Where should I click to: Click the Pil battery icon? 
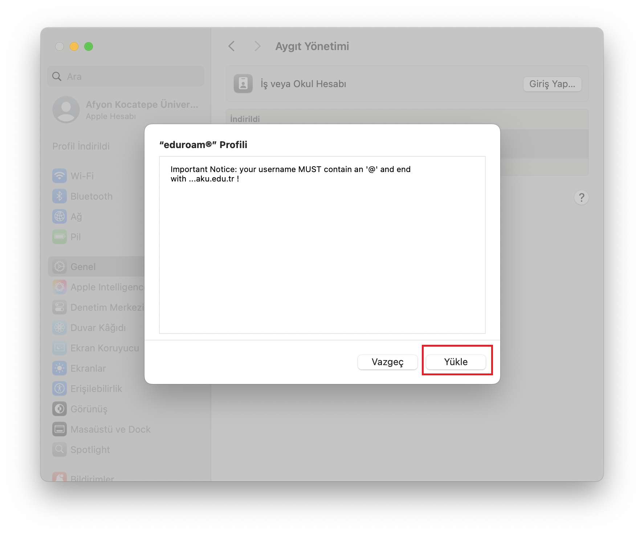60,237
